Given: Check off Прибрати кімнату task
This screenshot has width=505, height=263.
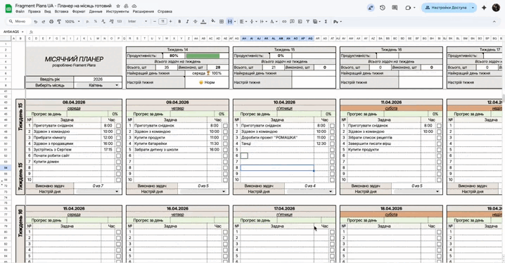Looking at the screenshot, I should pos(118,138).
